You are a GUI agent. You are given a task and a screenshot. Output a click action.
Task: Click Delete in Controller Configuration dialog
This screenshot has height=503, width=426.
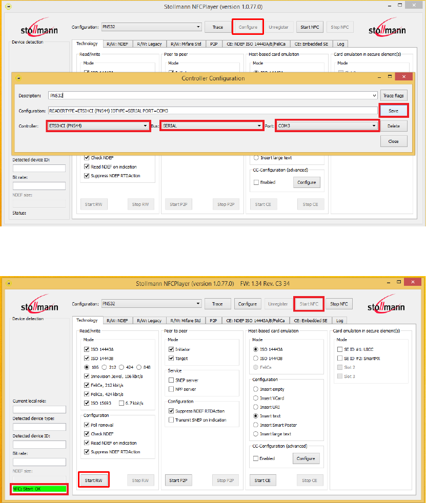click(x=394, y=126)
